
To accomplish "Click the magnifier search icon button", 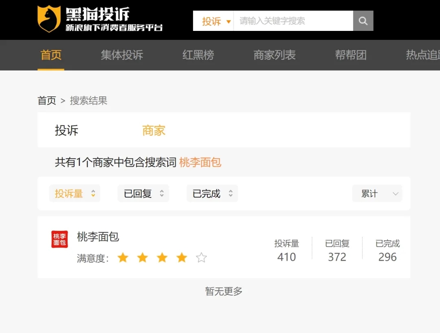I will click(363, 21).
